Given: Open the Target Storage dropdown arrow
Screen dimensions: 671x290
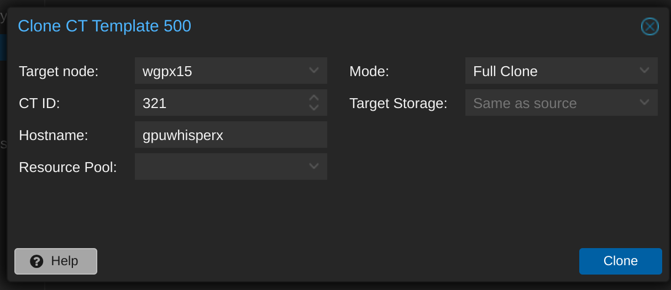Looking at the screenshot, I should [x=644, y=103].
